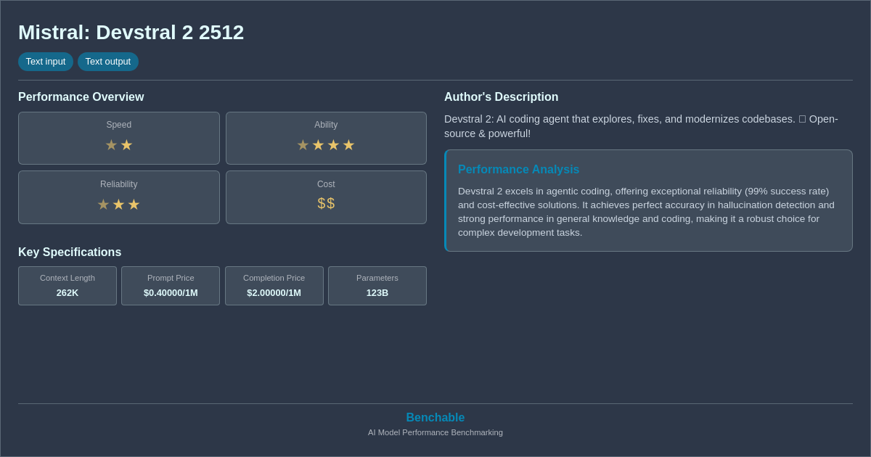Screen dimensions: 871x457
Task: Expand the Cost performance card
Action: pyautogui.click(x=326, y=197)
